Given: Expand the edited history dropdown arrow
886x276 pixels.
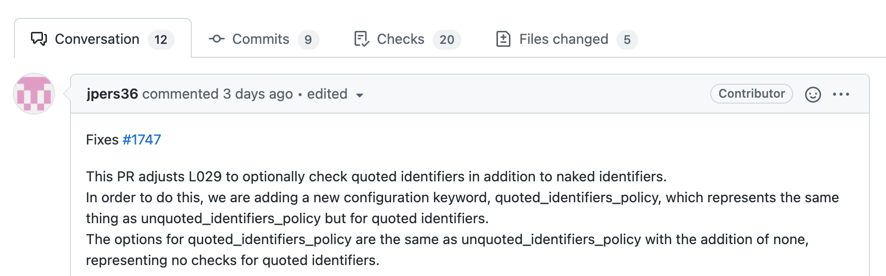Looking at the screenshot, I should pyautogui.click(x=359, y=95).
